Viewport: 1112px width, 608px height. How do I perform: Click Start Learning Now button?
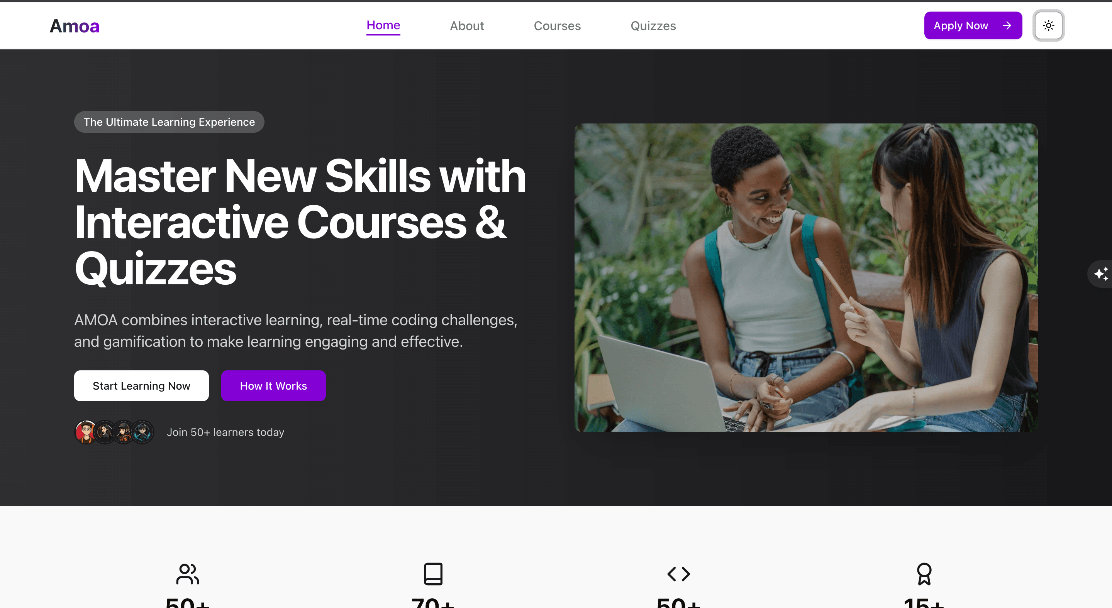[141, 385]
